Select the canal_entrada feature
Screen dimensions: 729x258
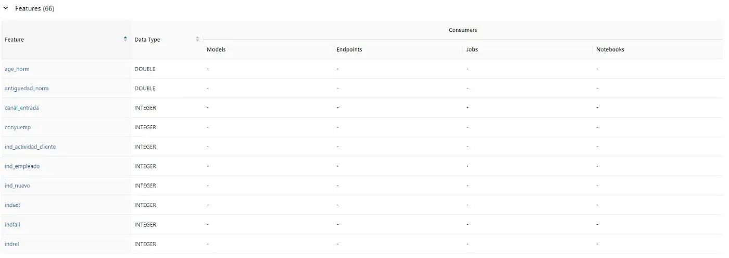pos(21,108)
